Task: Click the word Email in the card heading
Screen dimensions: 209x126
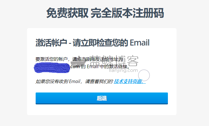Action: [139, 43]
